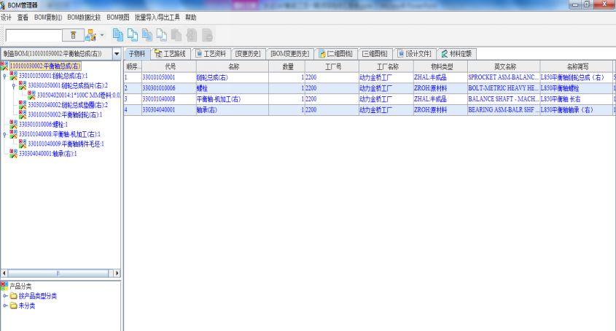Click table cell 330101050001 in the 代号 column

click(169, 77)
